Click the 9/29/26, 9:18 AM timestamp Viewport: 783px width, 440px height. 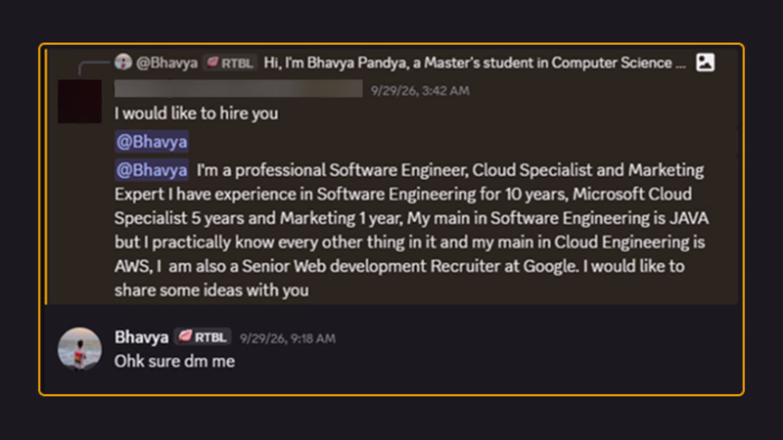[288, 338]
